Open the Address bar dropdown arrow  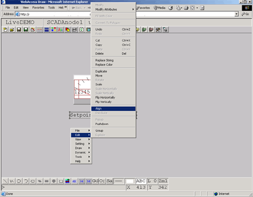coord(236,14)
